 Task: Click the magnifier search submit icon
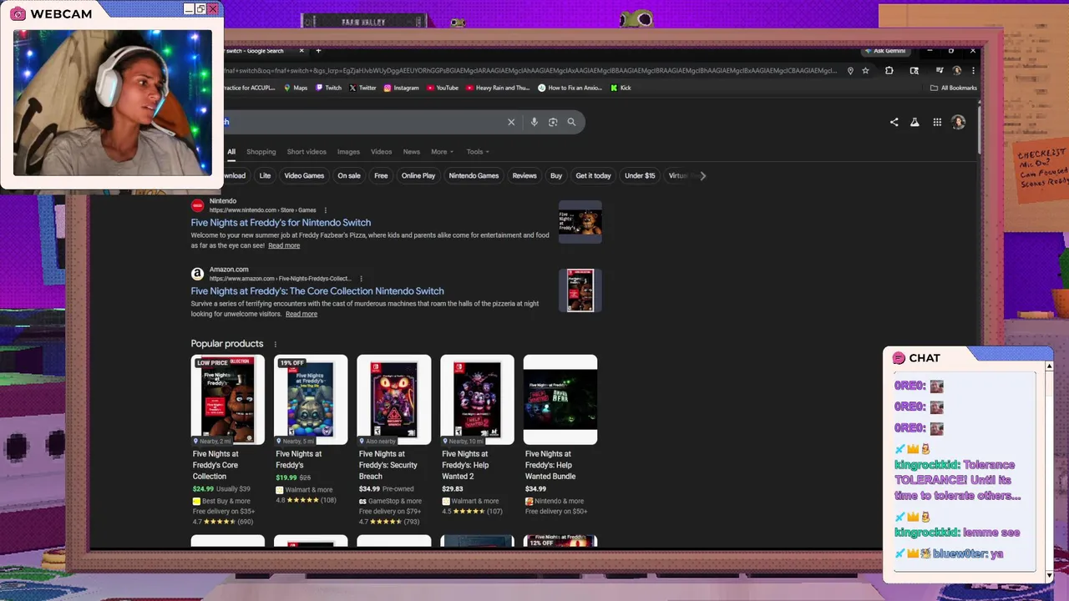pyautogui.click(x=571, y=122)
